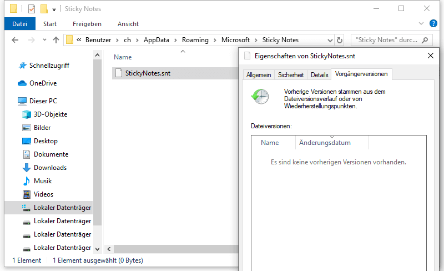Click the Desktop folder icon
The height and width of the screenshot is (271, 444).
(x=26, y=141)
